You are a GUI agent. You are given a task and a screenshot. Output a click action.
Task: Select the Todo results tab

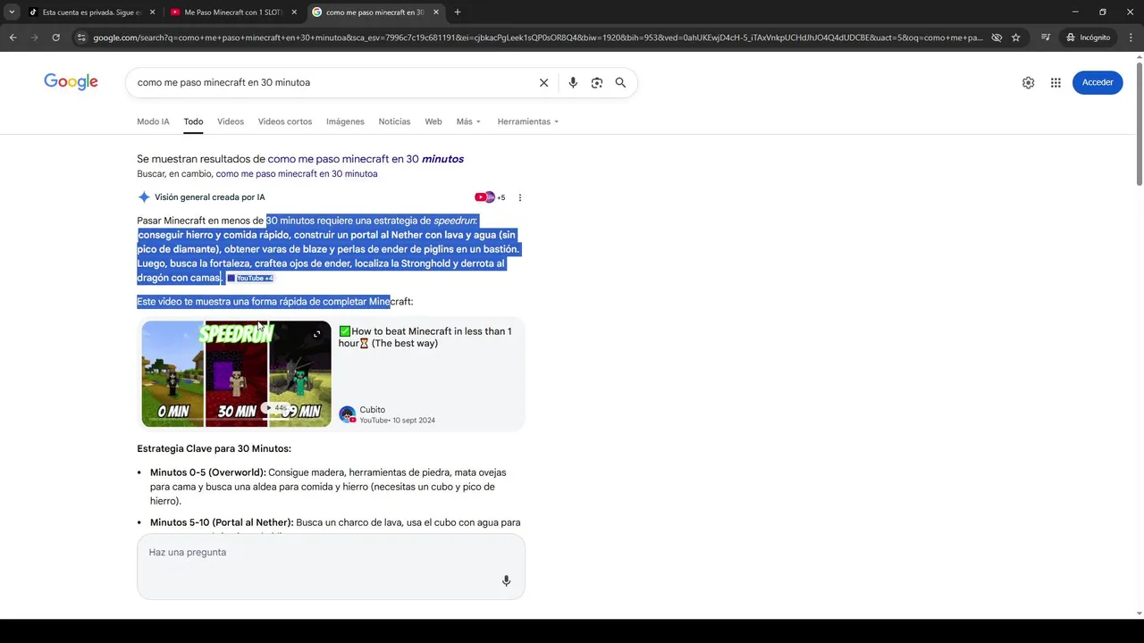(x=193, y=121)
